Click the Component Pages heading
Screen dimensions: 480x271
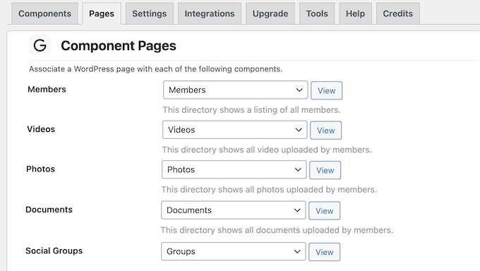click(119, 46)
